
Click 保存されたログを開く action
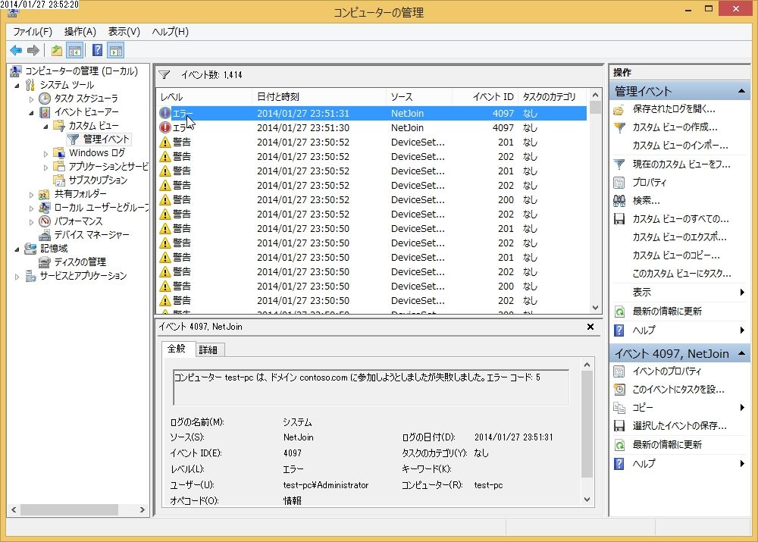[x=673, y=109]
